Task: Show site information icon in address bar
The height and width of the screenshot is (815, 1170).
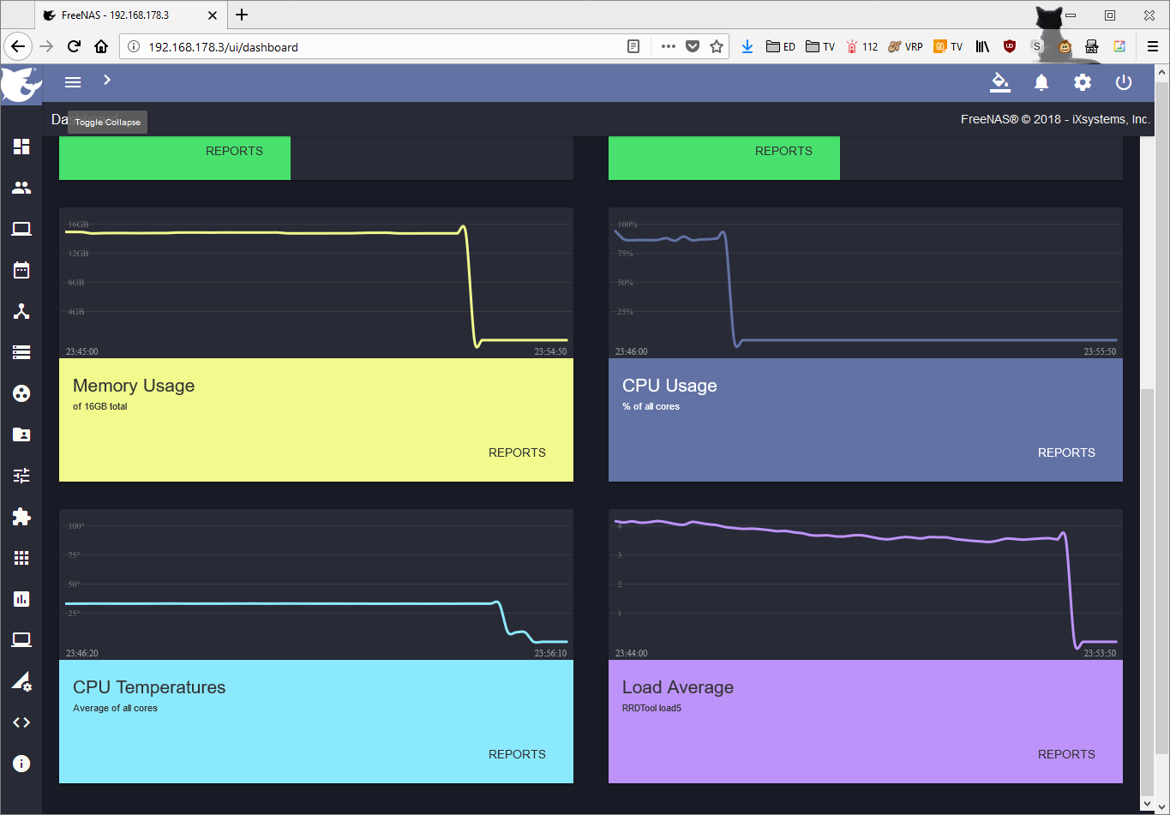Action: click(x=134, y=47)
